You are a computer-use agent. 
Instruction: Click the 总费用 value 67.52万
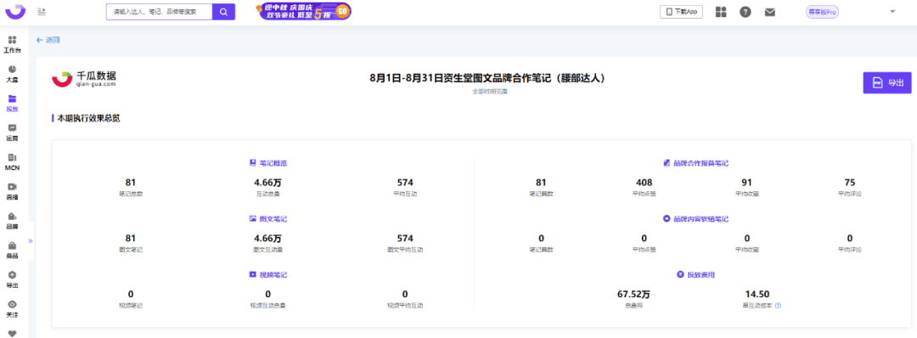(634, 294)
